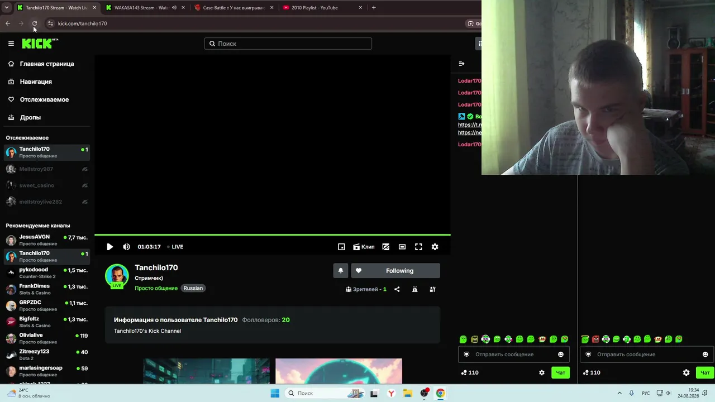The image size is (715, 402).
Task: Focus the Поиск search field on Kick
Action: pos(288,44)
